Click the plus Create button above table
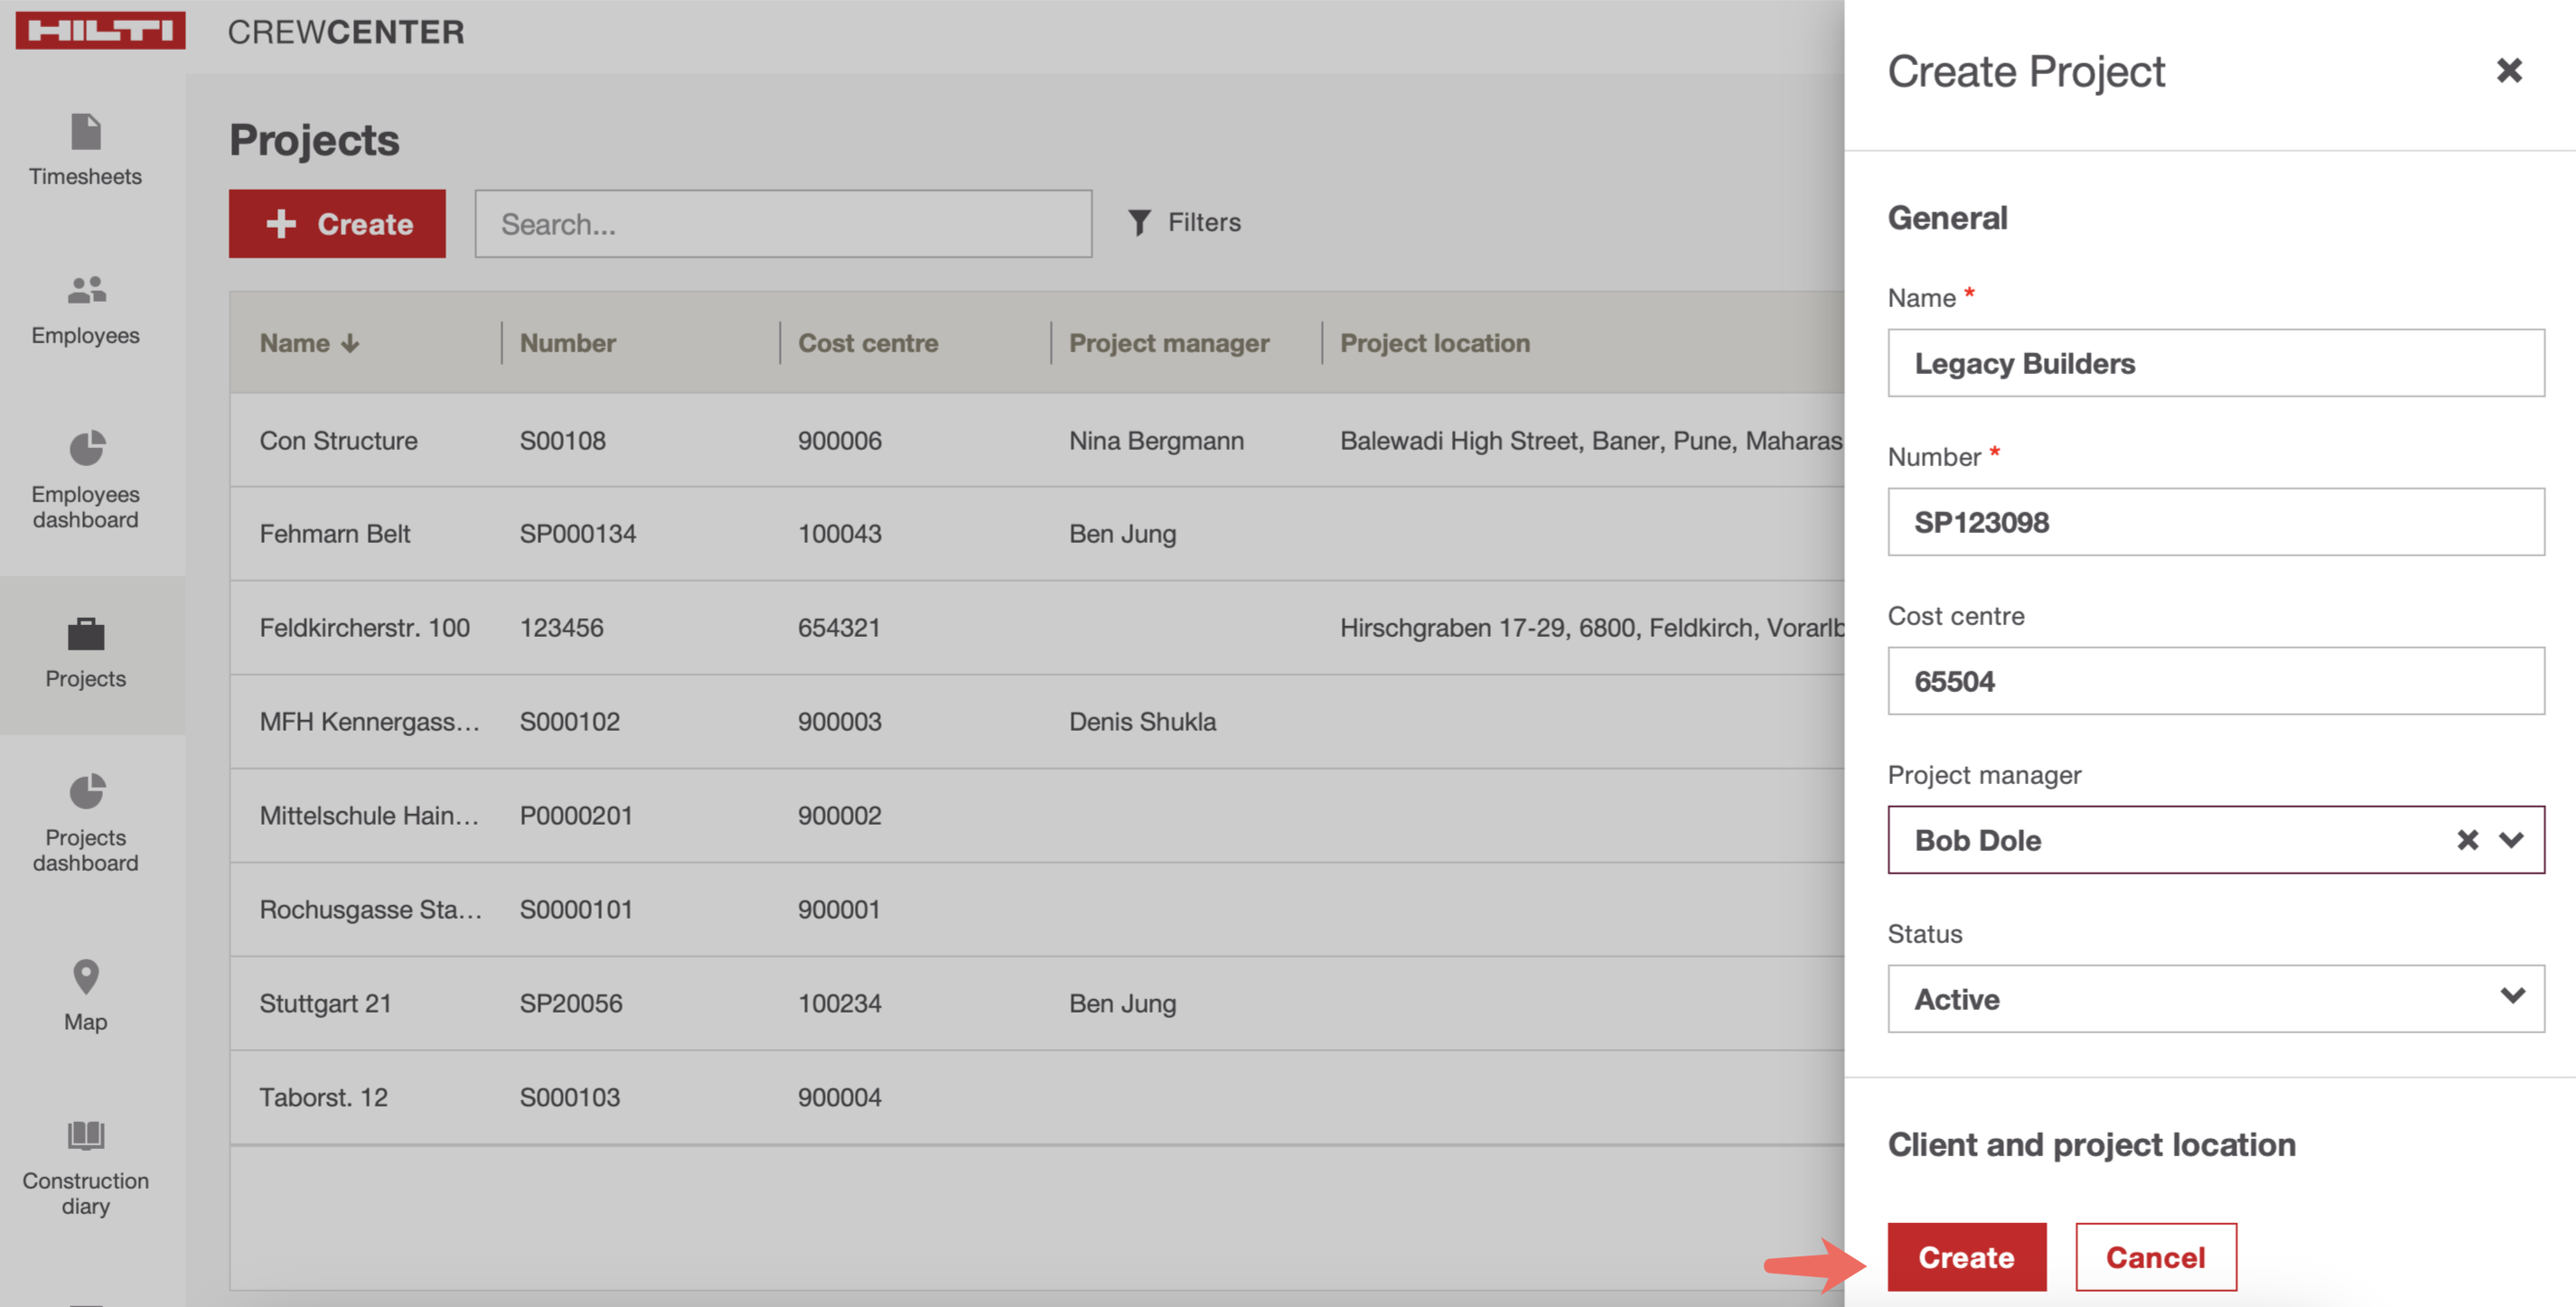This screenshot has width=2576, height=1307. tap(337, 224)
